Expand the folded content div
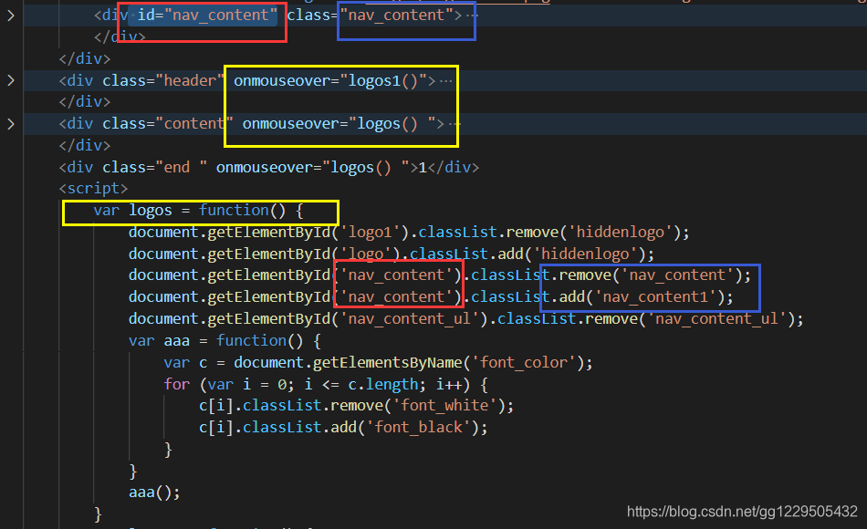The width and height of the screenshot is (867, 529). click(11, 124)
